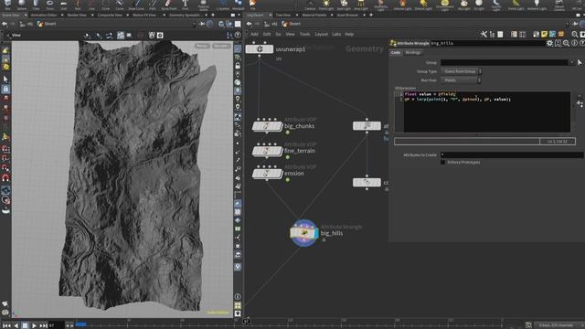Screen dimensions: 585x329
Task: Click group selection arrow next to Group field
Action: [580, 63]
